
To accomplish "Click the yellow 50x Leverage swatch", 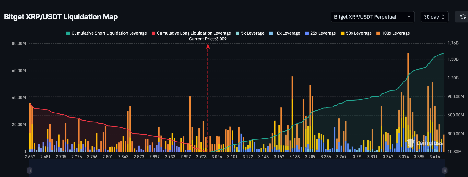I will click(x=342, y=33).
